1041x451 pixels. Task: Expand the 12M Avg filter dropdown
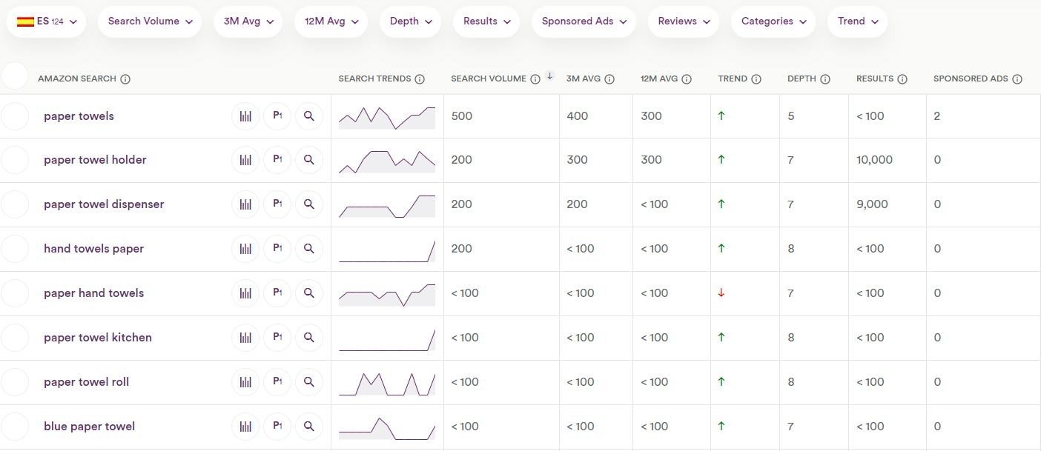331,21
